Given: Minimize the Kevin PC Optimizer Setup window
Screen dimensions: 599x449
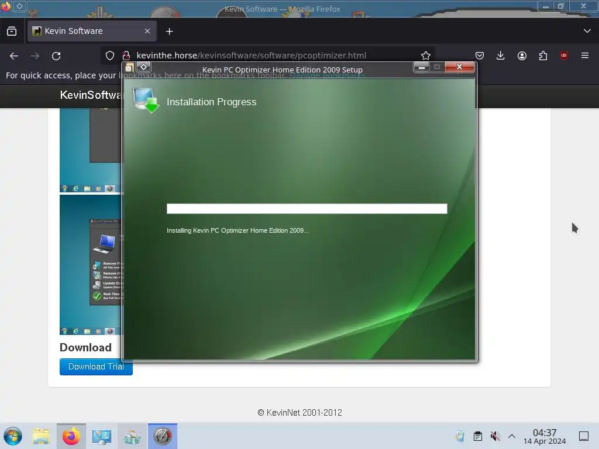Looking at the screenshot, I should tap(421, 67).
